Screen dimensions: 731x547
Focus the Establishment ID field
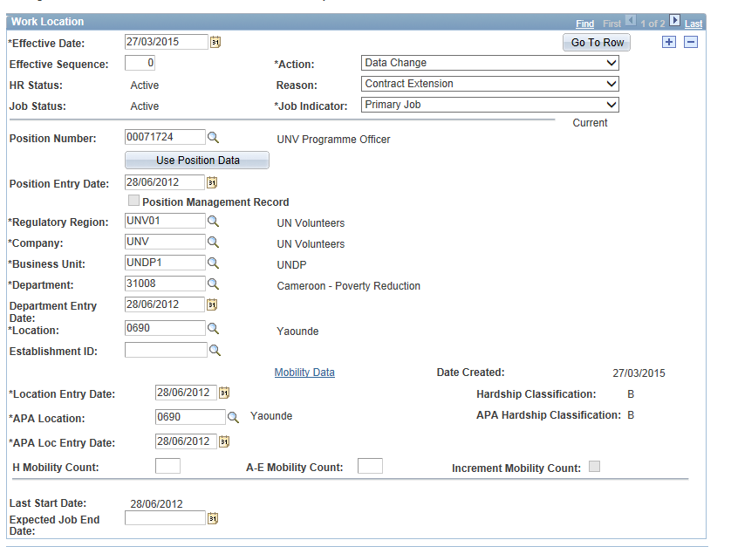(166, 350)
